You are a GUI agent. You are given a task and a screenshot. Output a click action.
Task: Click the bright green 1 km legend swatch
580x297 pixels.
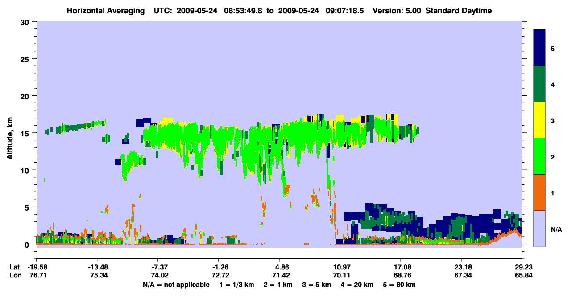(539, 156)
